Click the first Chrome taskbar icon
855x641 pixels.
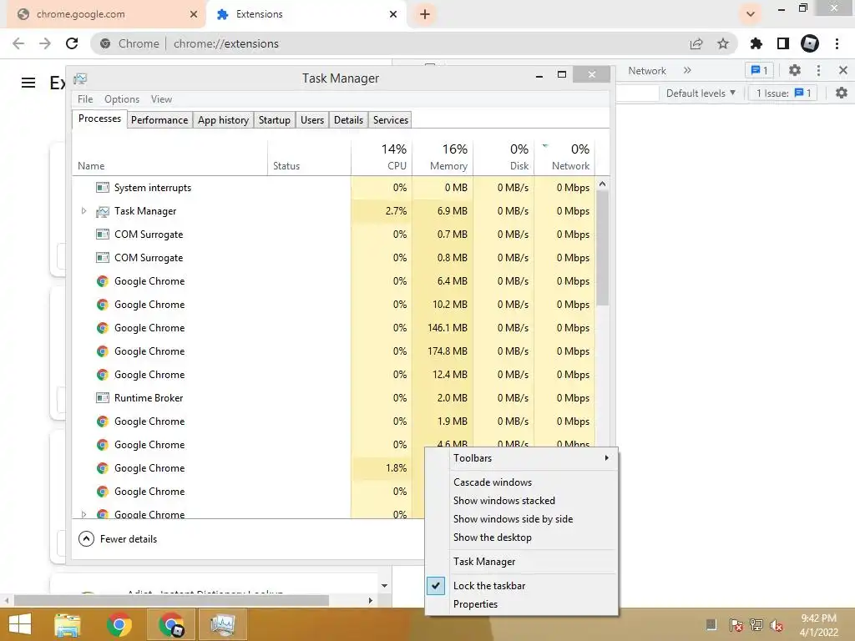click(119, 624)
